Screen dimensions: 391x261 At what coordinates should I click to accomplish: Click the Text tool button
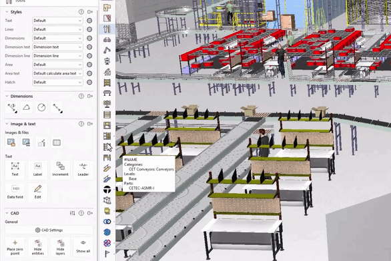point(15,169)
